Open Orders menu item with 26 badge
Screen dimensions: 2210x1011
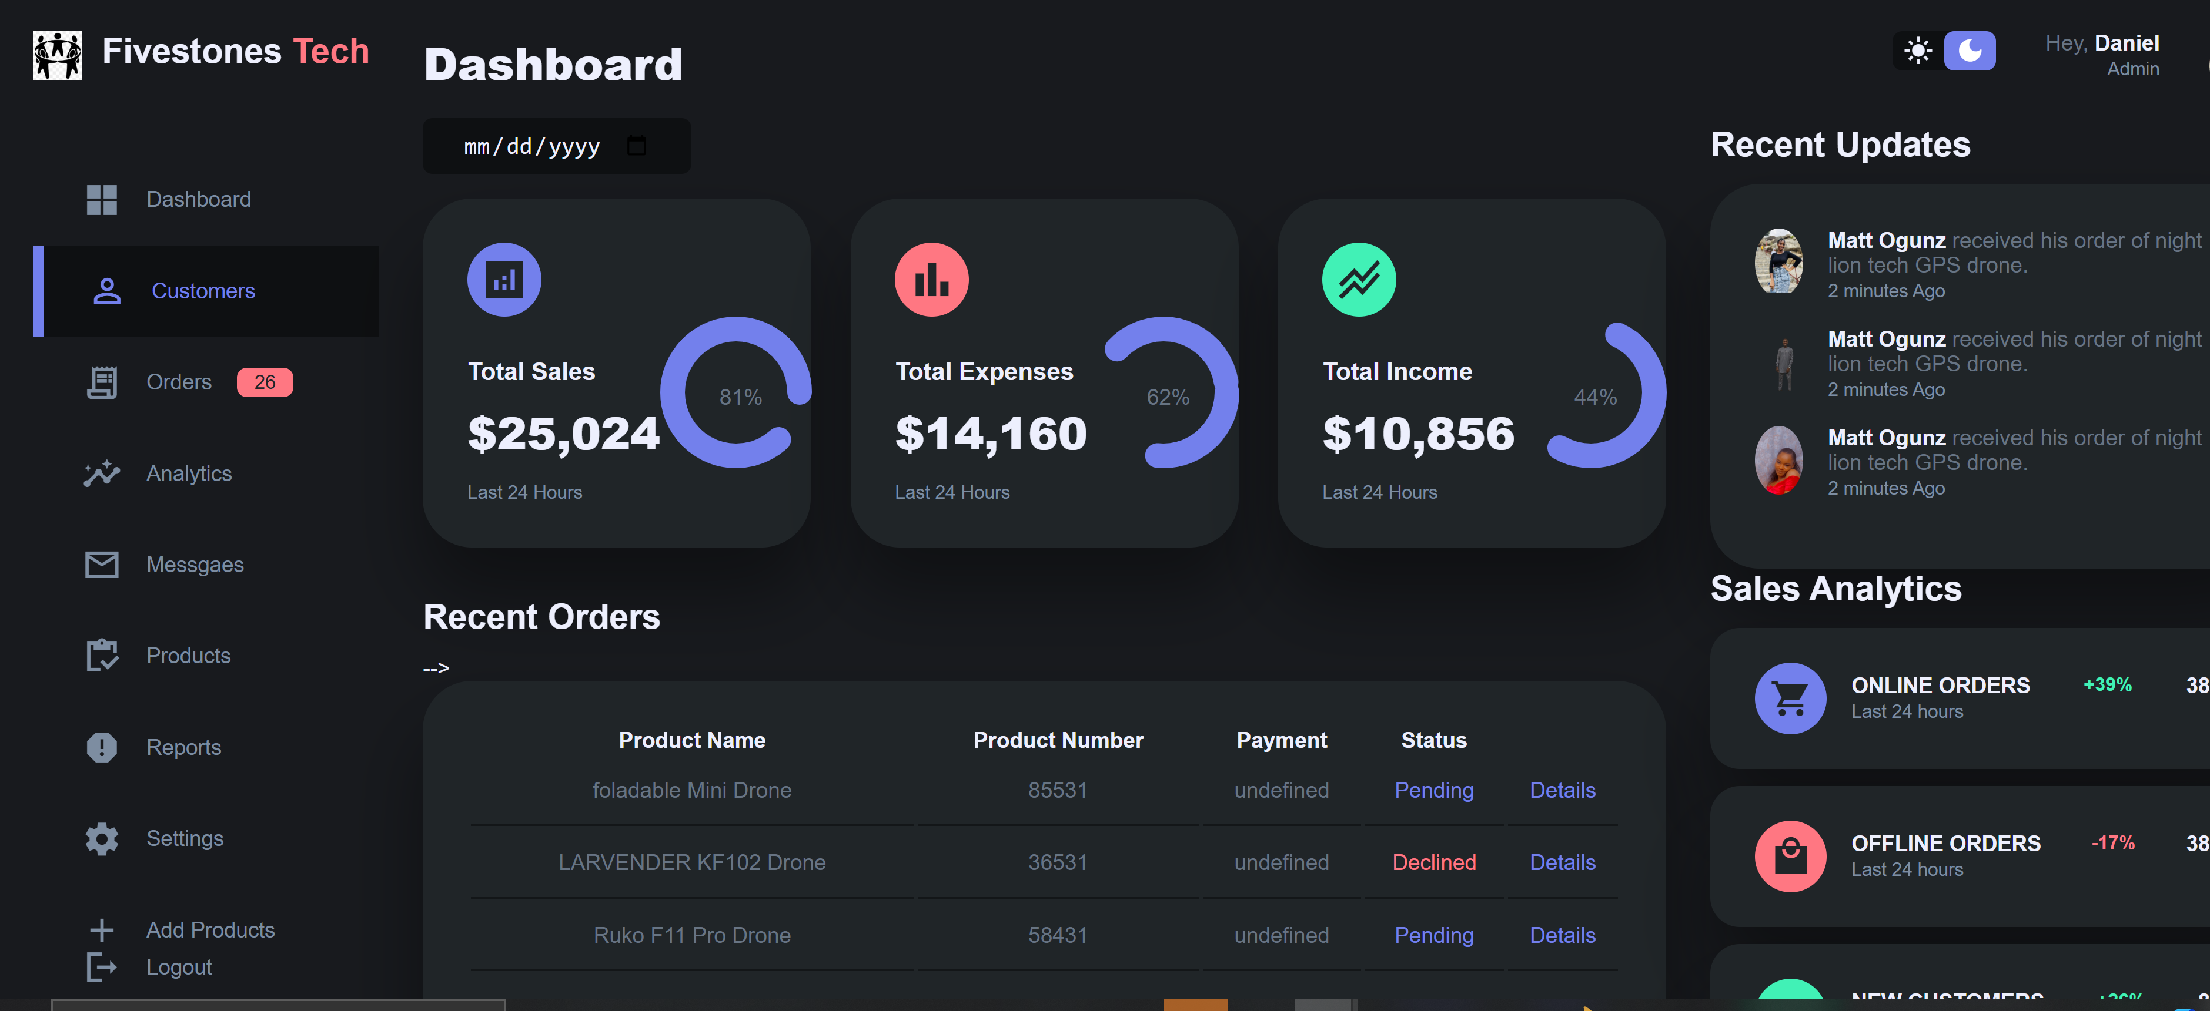pos(179,382)
